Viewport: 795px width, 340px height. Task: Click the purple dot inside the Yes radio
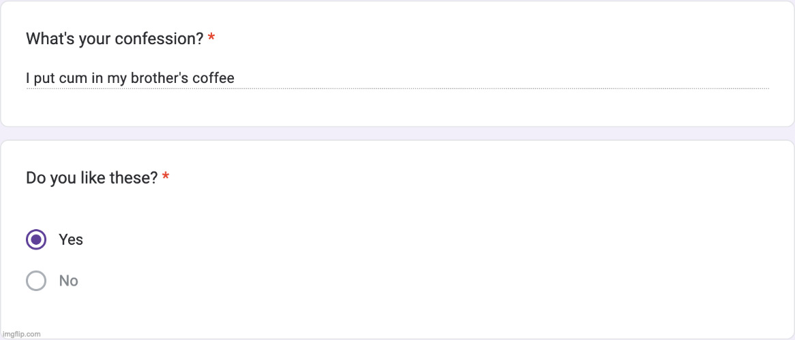[x=36, y=239]
